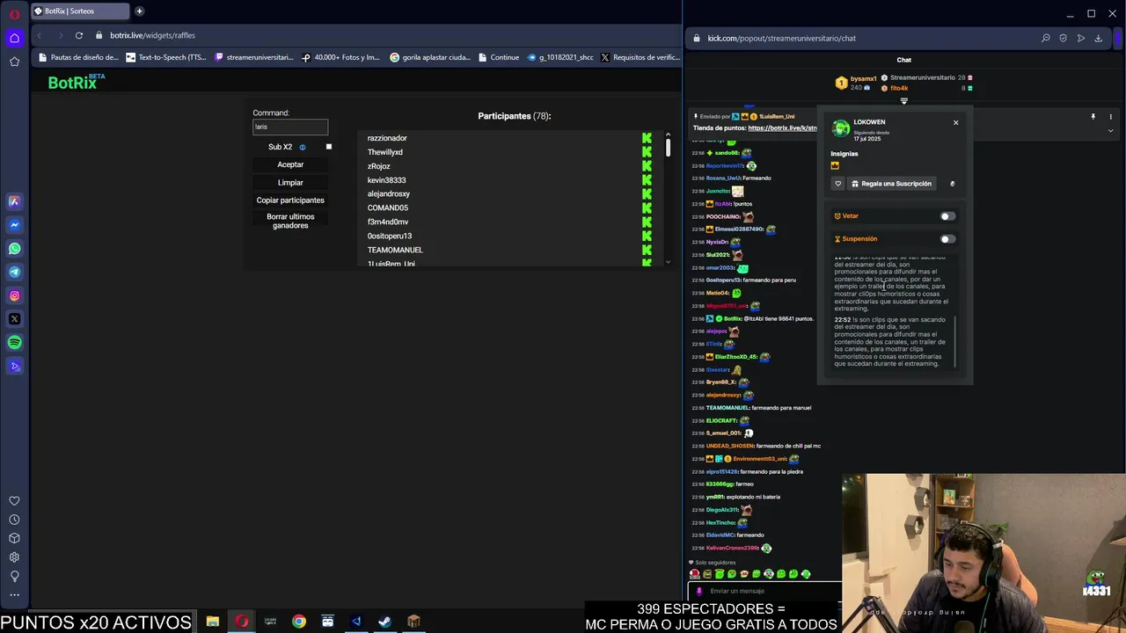This screenshot has height=633, width=1126.
Task: Open Requisitos de verific bookmark
Action: pos(640,57)
